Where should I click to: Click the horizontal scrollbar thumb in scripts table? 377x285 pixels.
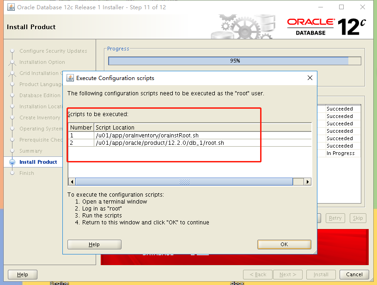(x=184, y=182)
